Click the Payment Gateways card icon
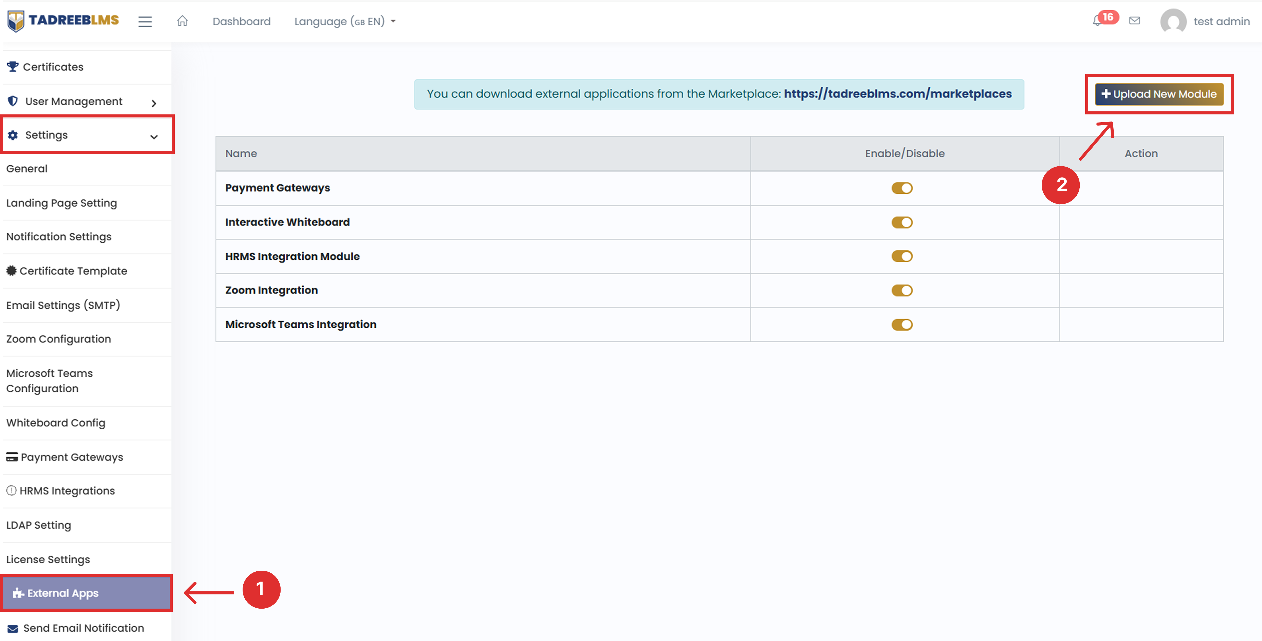The width and height of the screenshot is (1262, 641). coord(12,457)
